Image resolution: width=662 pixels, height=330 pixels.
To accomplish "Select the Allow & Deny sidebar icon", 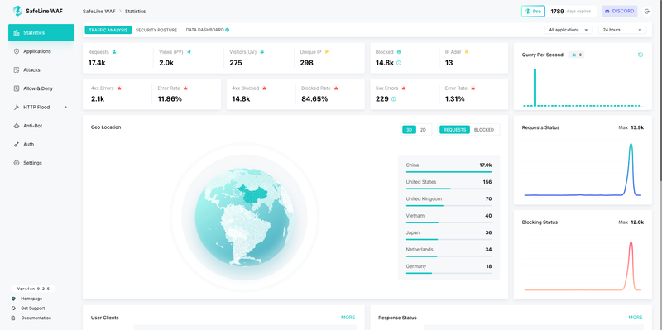I will pyautogui.click(x=17, y=88).
